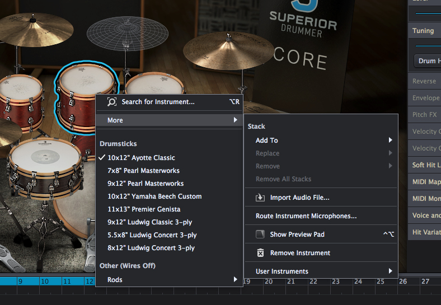The width and height of the screenshot is (441, 305).
Task: Open the Voice and layer row
Action: [425, 215]
